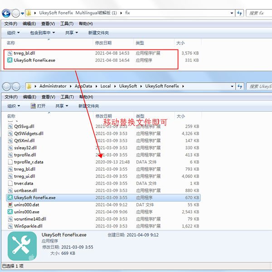Click large FoneFix app thumbnail in details pane
Image resolution: width=272 pixels, height=272 pixels.
(x=22, y=246)
